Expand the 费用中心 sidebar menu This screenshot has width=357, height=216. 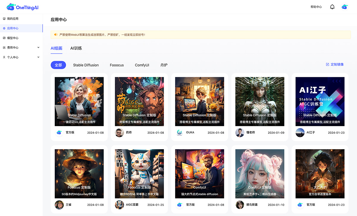click(x=21, y=48)
